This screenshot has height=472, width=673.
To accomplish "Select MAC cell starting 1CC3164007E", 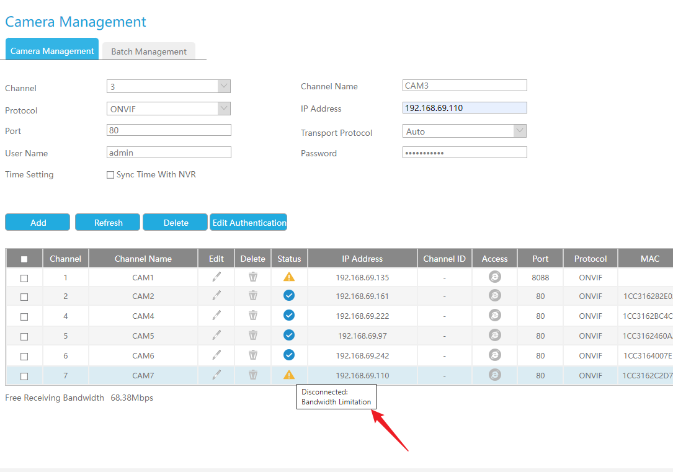I will coord(647,355).
